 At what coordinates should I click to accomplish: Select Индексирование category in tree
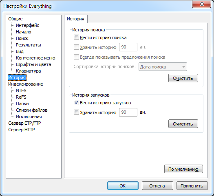26,84
